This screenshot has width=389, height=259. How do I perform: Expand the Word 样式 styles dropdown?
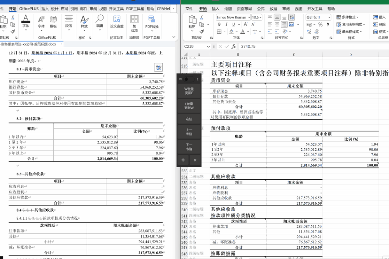point(84,30)
